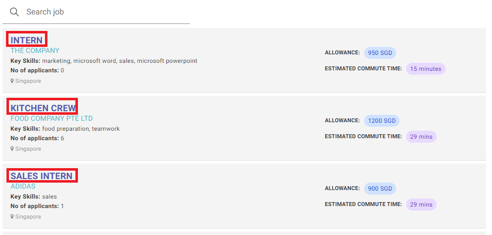Screen dimensions: 492x235
Task: Click the 900 SGD allowance badge
Action: coord(380,189)
